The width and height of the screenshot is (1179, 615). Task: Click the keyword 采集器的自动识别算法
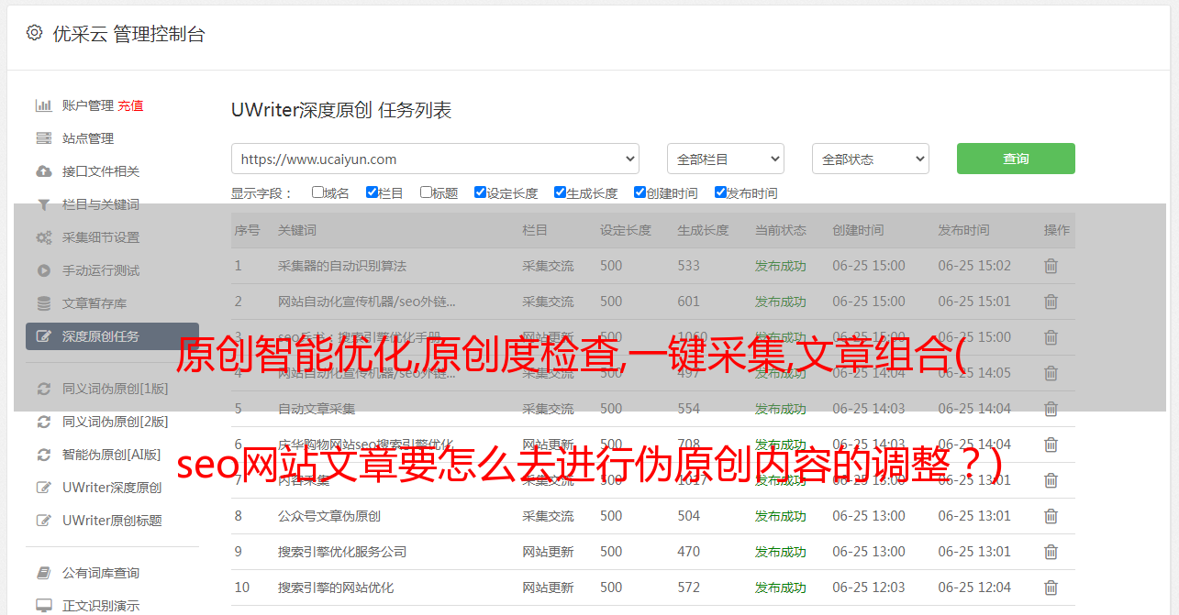(342, 266)
